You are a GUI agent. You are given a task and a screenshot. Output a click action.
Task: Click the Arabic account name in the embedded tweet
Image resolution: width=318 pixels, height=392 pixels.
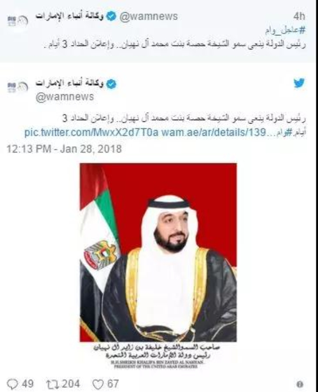[69, 83]
